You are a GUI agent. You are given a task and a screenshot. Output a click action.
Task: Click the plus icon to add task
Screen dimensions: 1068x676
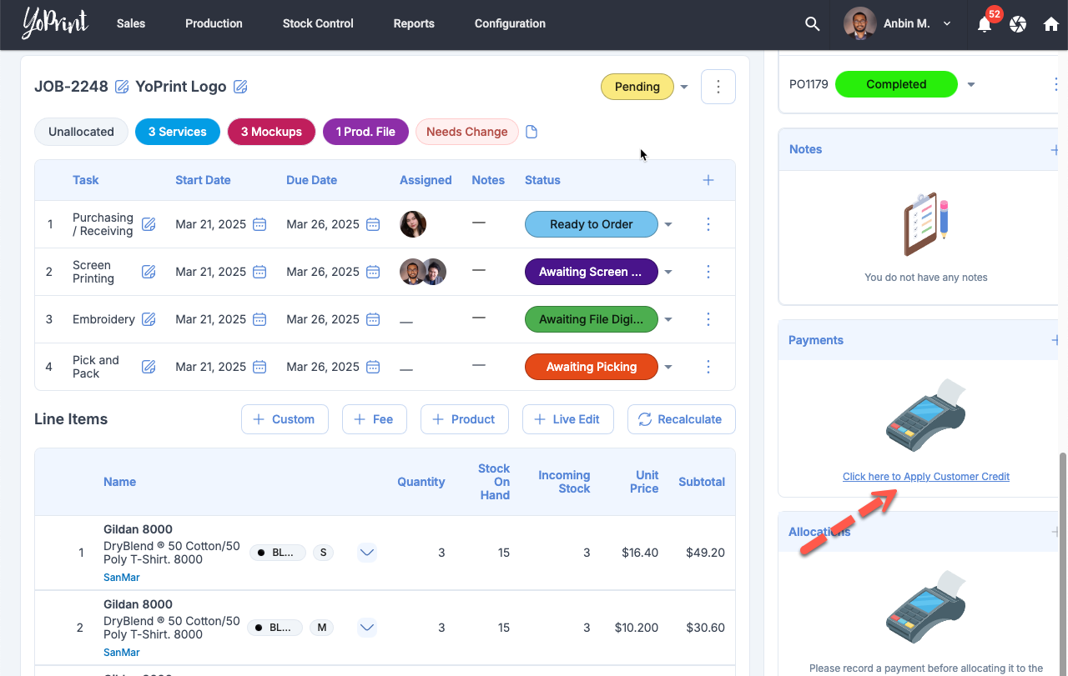[x=708, y=180]
